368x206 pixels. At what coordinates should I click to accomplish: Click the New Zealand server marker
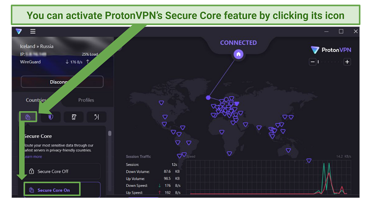[309, 161]
